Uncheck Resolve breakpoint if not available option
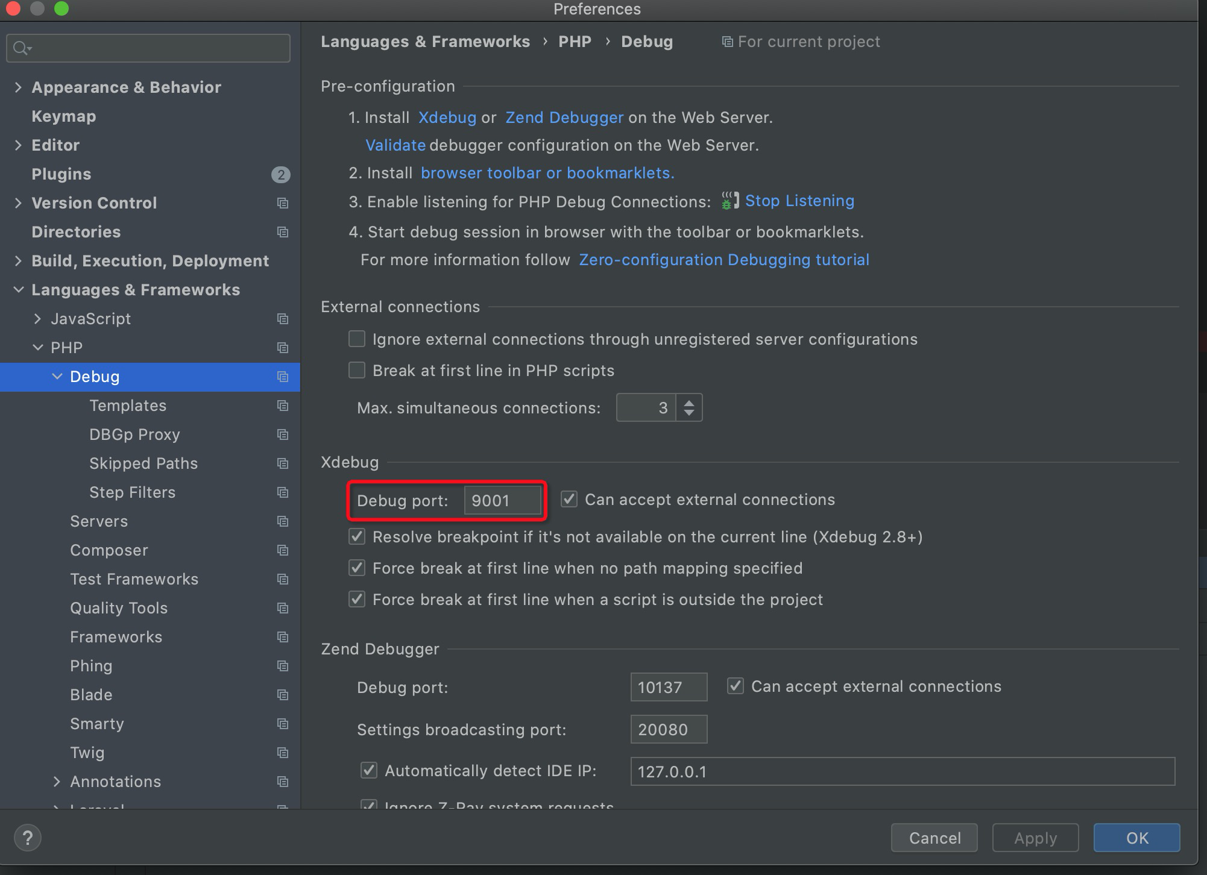1207x875 pixels. (x=357, y=536)
